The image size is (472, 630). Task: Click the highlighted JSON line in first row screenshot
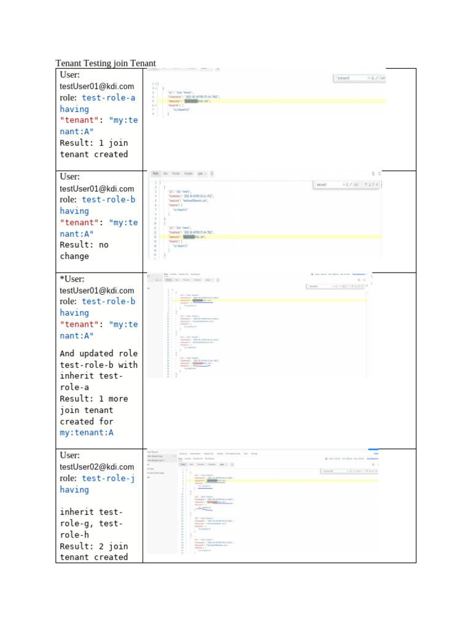[271, 102]
